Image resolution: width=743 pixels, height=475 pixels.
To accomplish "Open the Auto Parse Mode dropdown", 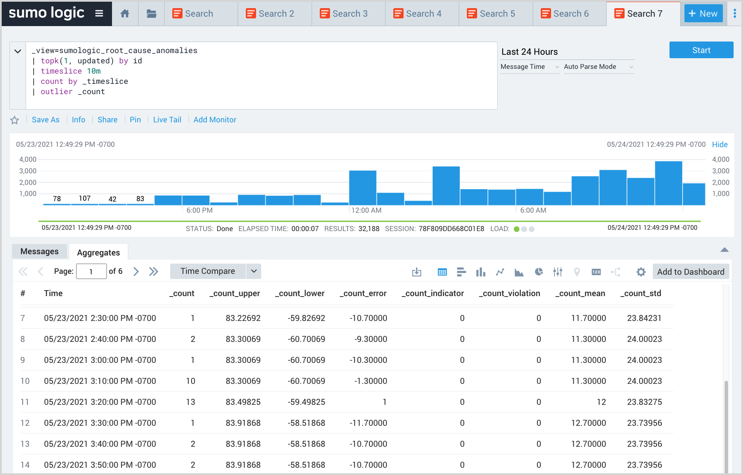I will [598, 67].
